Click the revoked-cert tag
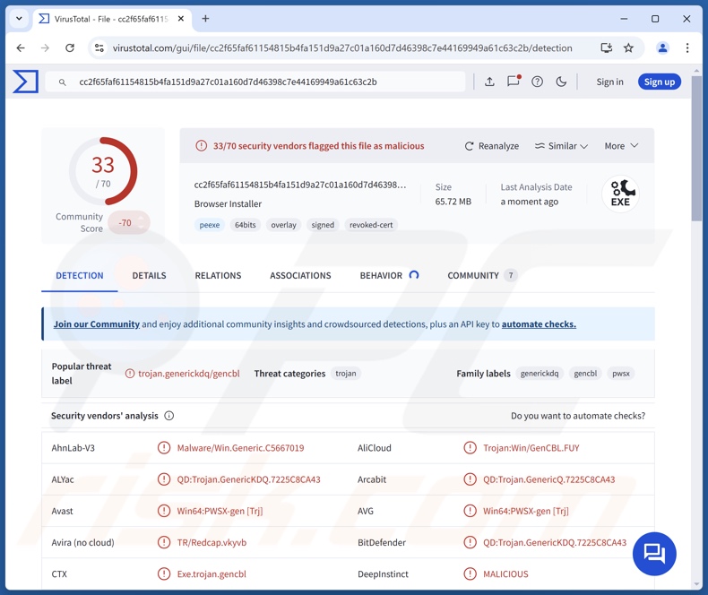The width and height of the screenshot is (708, 595). pos(371,225)
